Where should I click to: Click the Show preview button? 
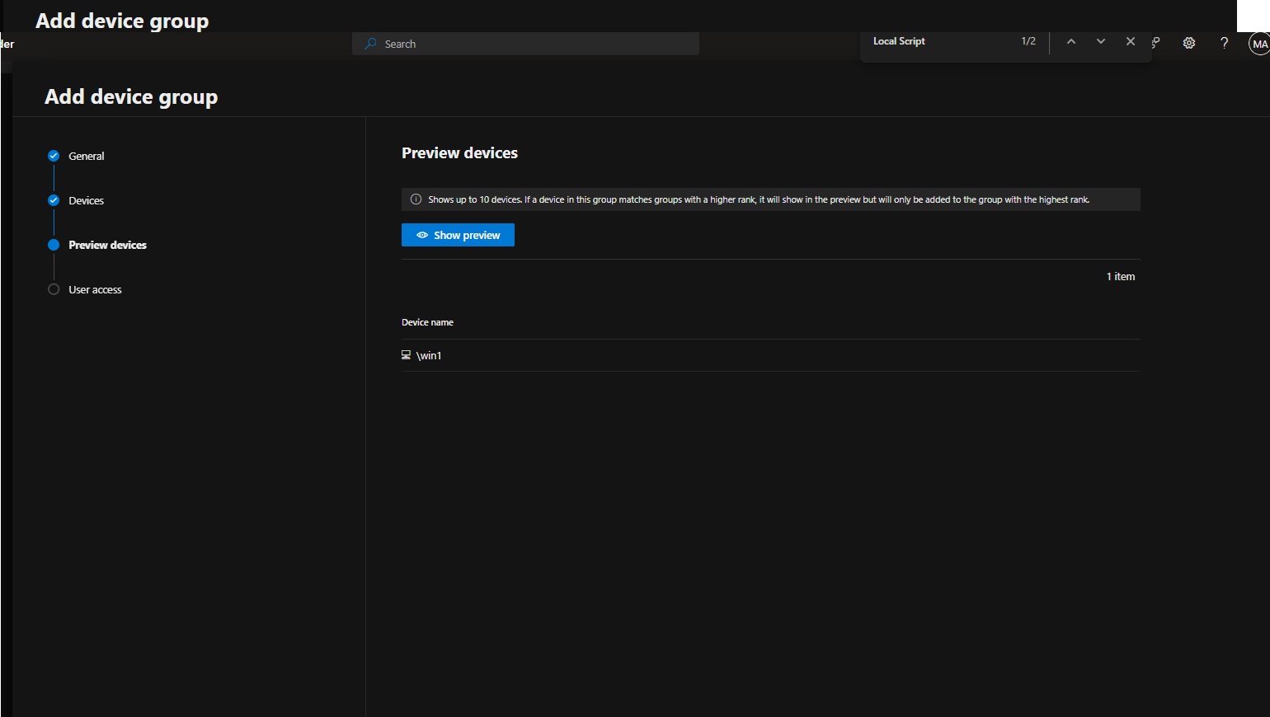pos(458,235)
